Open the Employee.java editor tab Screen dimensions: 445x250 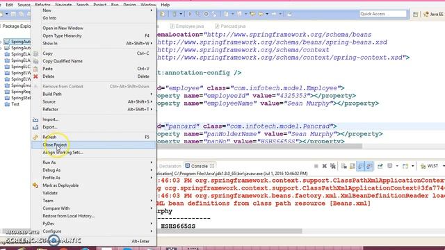click(187, 26)
